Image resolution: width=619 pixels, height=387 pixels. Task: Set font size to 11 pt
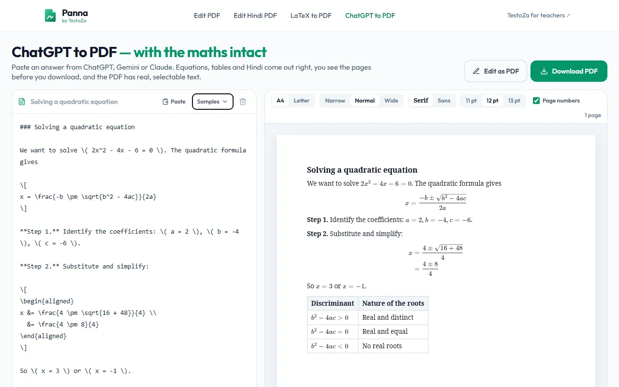pyautogui.click(x=471, y=101)
